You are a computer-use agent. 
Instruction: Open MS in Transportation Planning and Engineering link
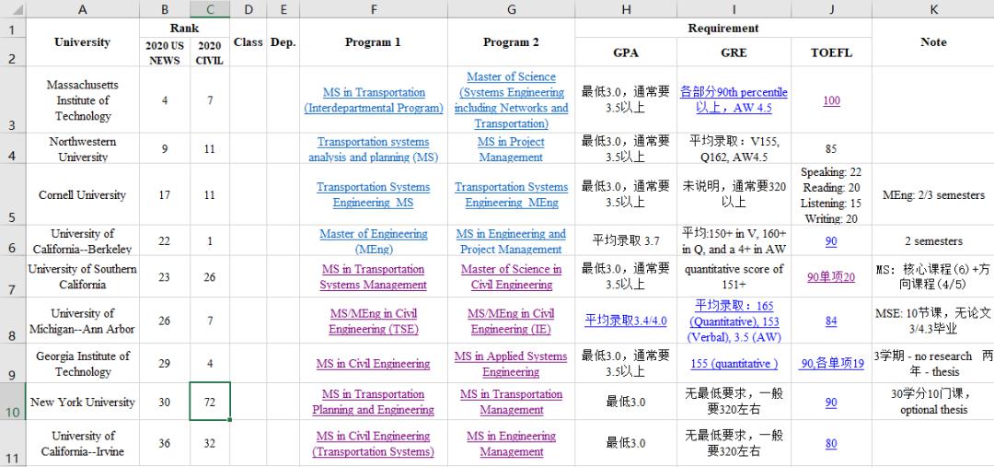pos(374,402)
